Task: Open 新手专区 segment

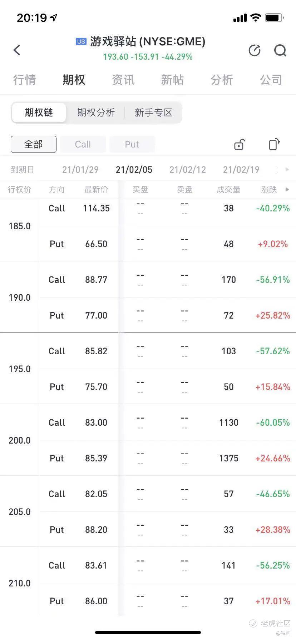Action: click(153, 113)
